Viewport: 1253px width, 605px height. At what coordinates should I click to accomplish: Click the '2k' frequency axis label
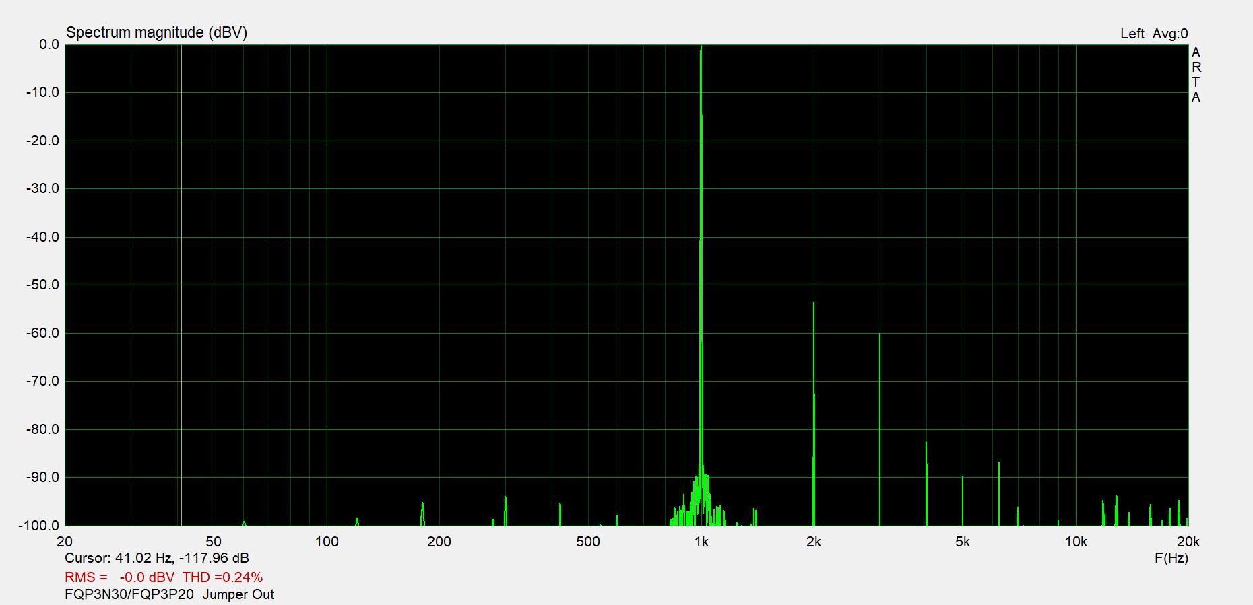[x=814, y=542]
